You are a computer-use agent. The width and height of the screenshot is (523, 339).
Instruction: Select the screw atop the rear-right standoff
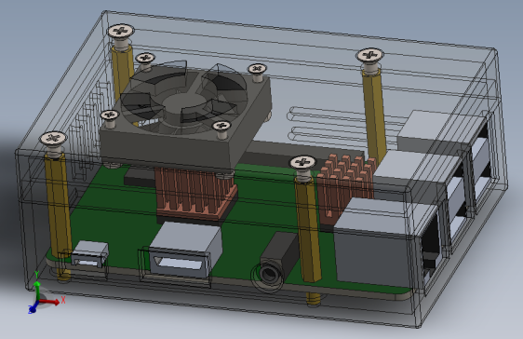[x=369, y=59]
